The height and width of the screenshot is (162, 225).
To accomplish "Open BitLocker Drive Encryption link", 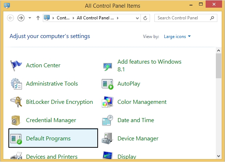I will (59, 102).
